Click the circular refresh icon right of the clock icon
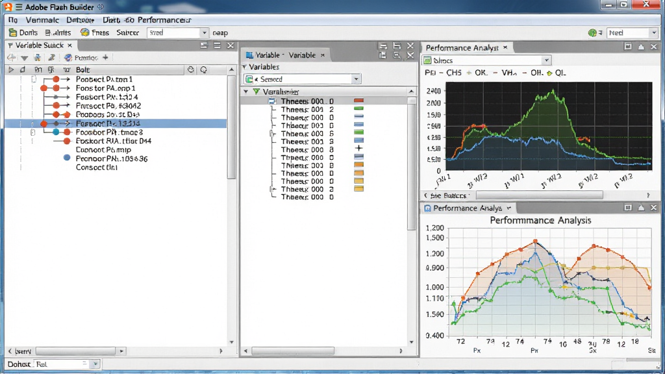665x374 pixels. pyautogui.click(x=204, y=69)
